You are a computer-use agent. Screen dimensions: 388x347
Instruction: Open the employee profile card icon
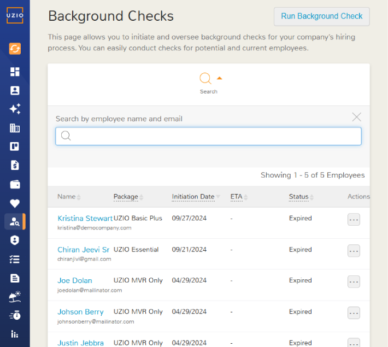coord(15,91)
